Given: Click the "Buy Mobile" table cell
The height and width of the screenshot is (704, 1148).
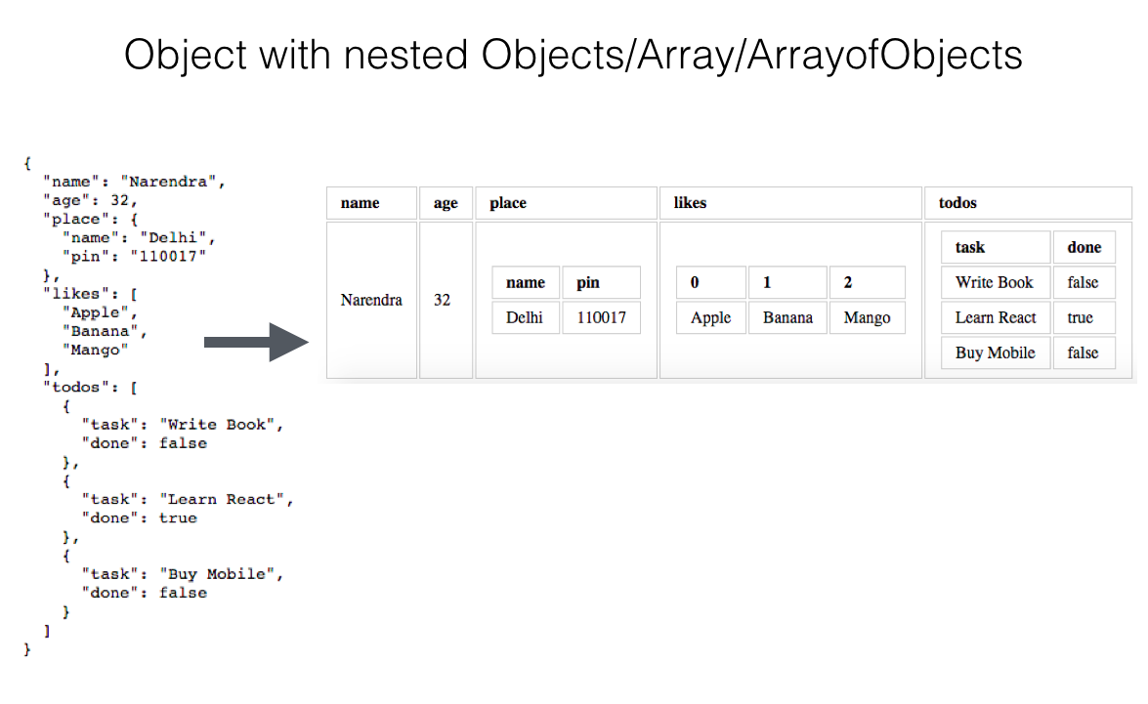Looking at the screenshot, I should 995,352.
